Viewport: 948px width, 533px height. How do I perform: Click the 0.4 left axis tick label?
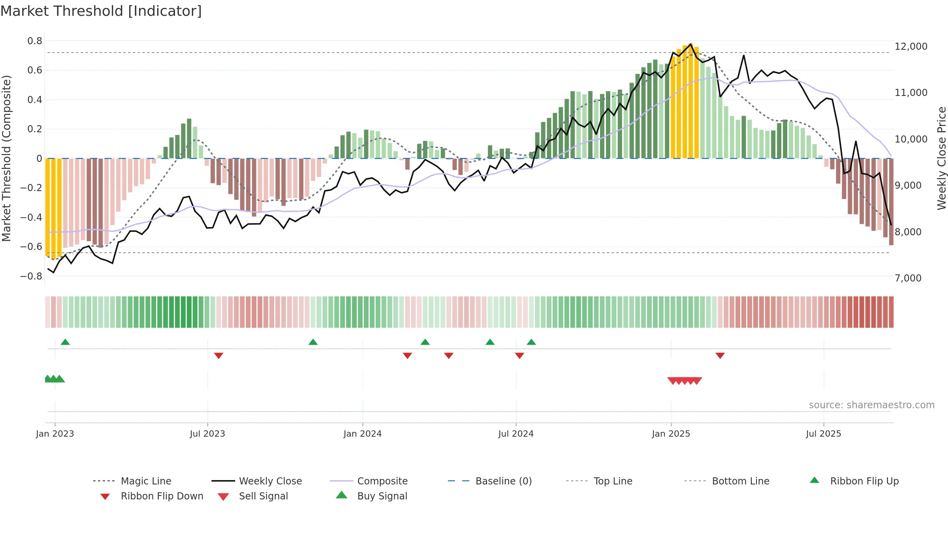click(x=35, y=100)
